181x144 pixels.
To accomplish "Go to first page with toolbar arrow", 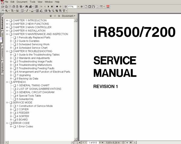I will (41, 7).
